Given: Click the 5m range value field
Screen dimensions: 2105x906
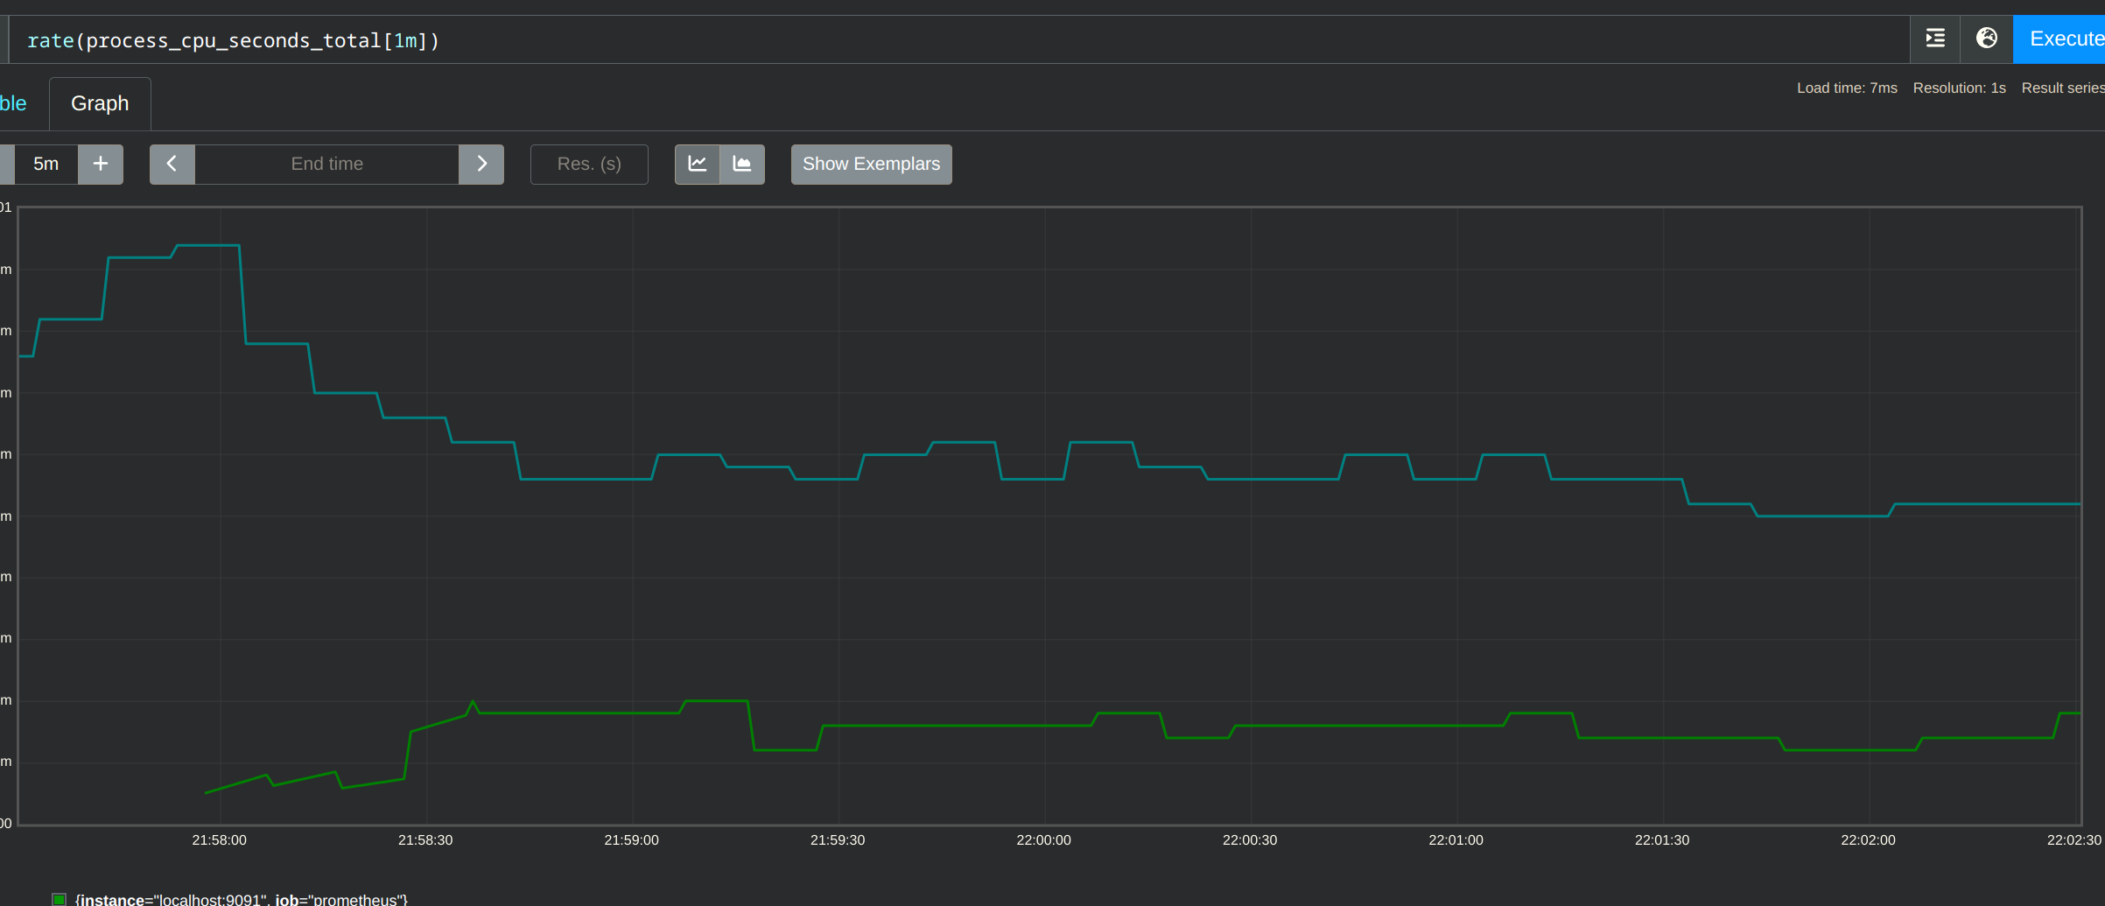Looking at the screenshot, I should point(46,164).
